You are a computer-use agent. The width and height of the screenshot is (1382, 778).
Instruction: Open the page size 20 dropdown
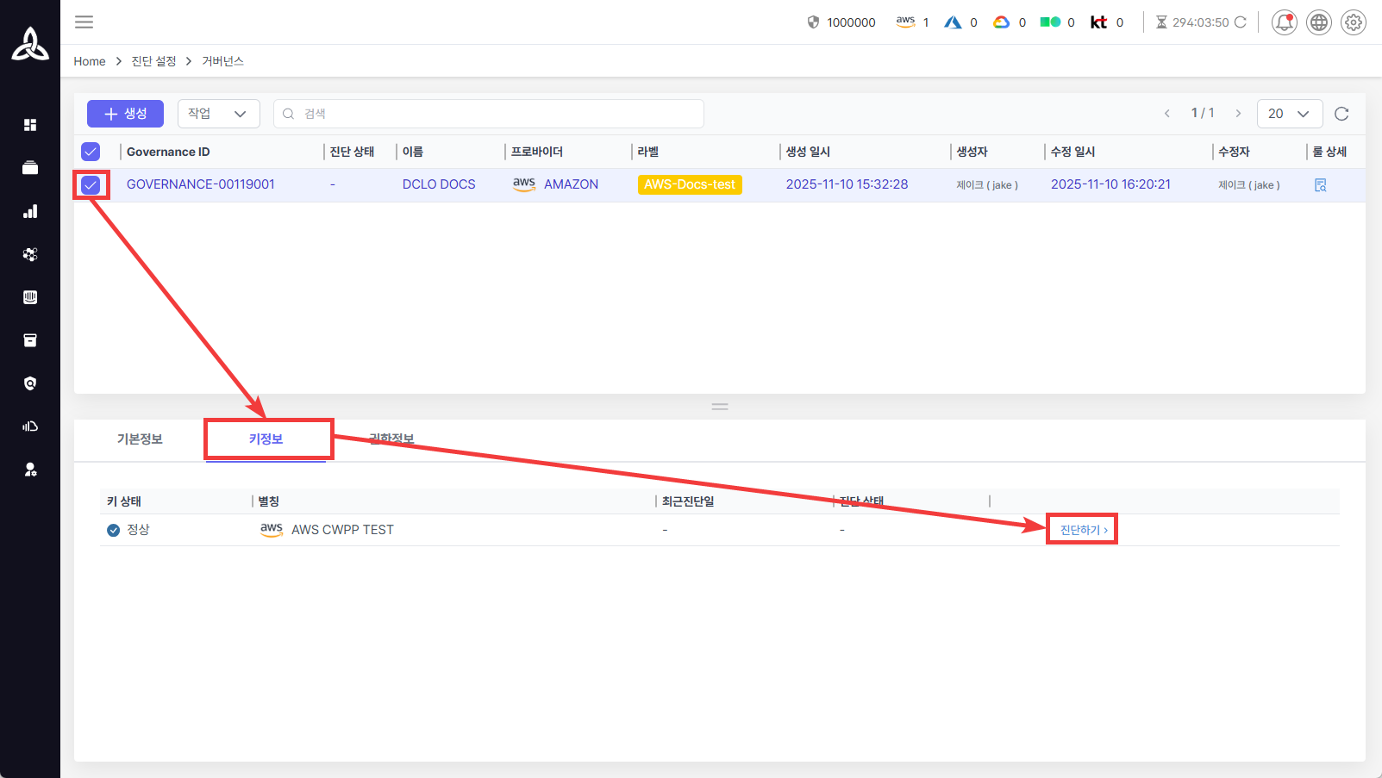coord(1289,114)
